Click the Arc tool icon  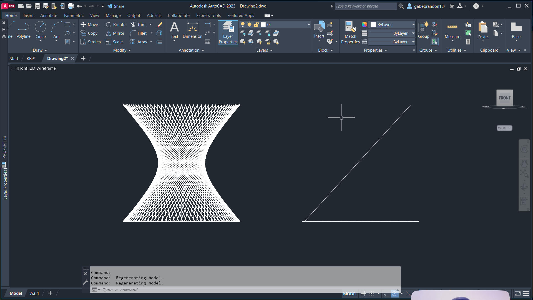point(56,27)
